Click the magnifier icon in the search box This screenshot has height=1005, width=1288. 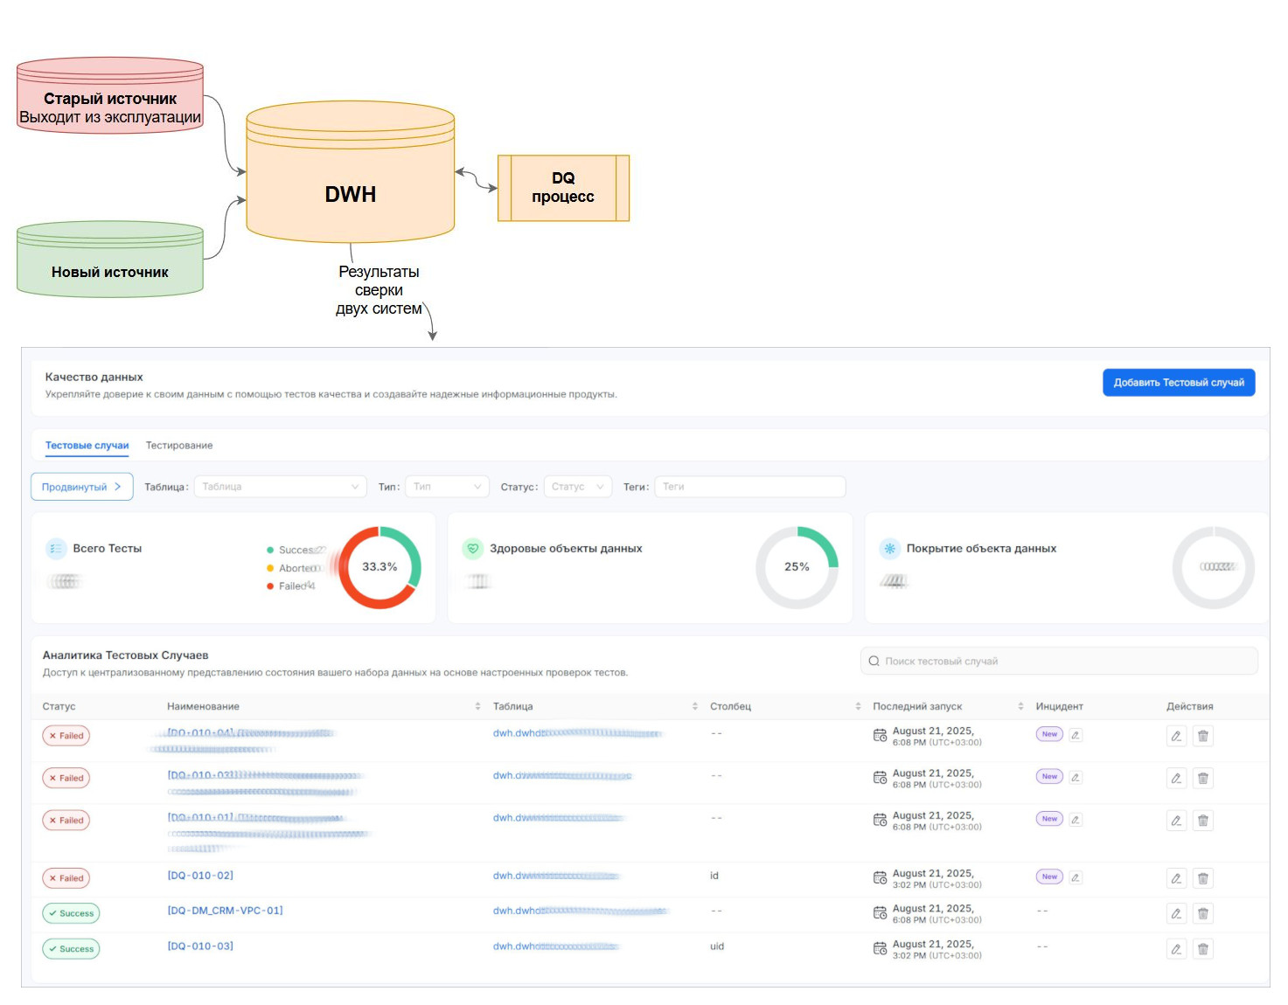click(x=874, y=662)
